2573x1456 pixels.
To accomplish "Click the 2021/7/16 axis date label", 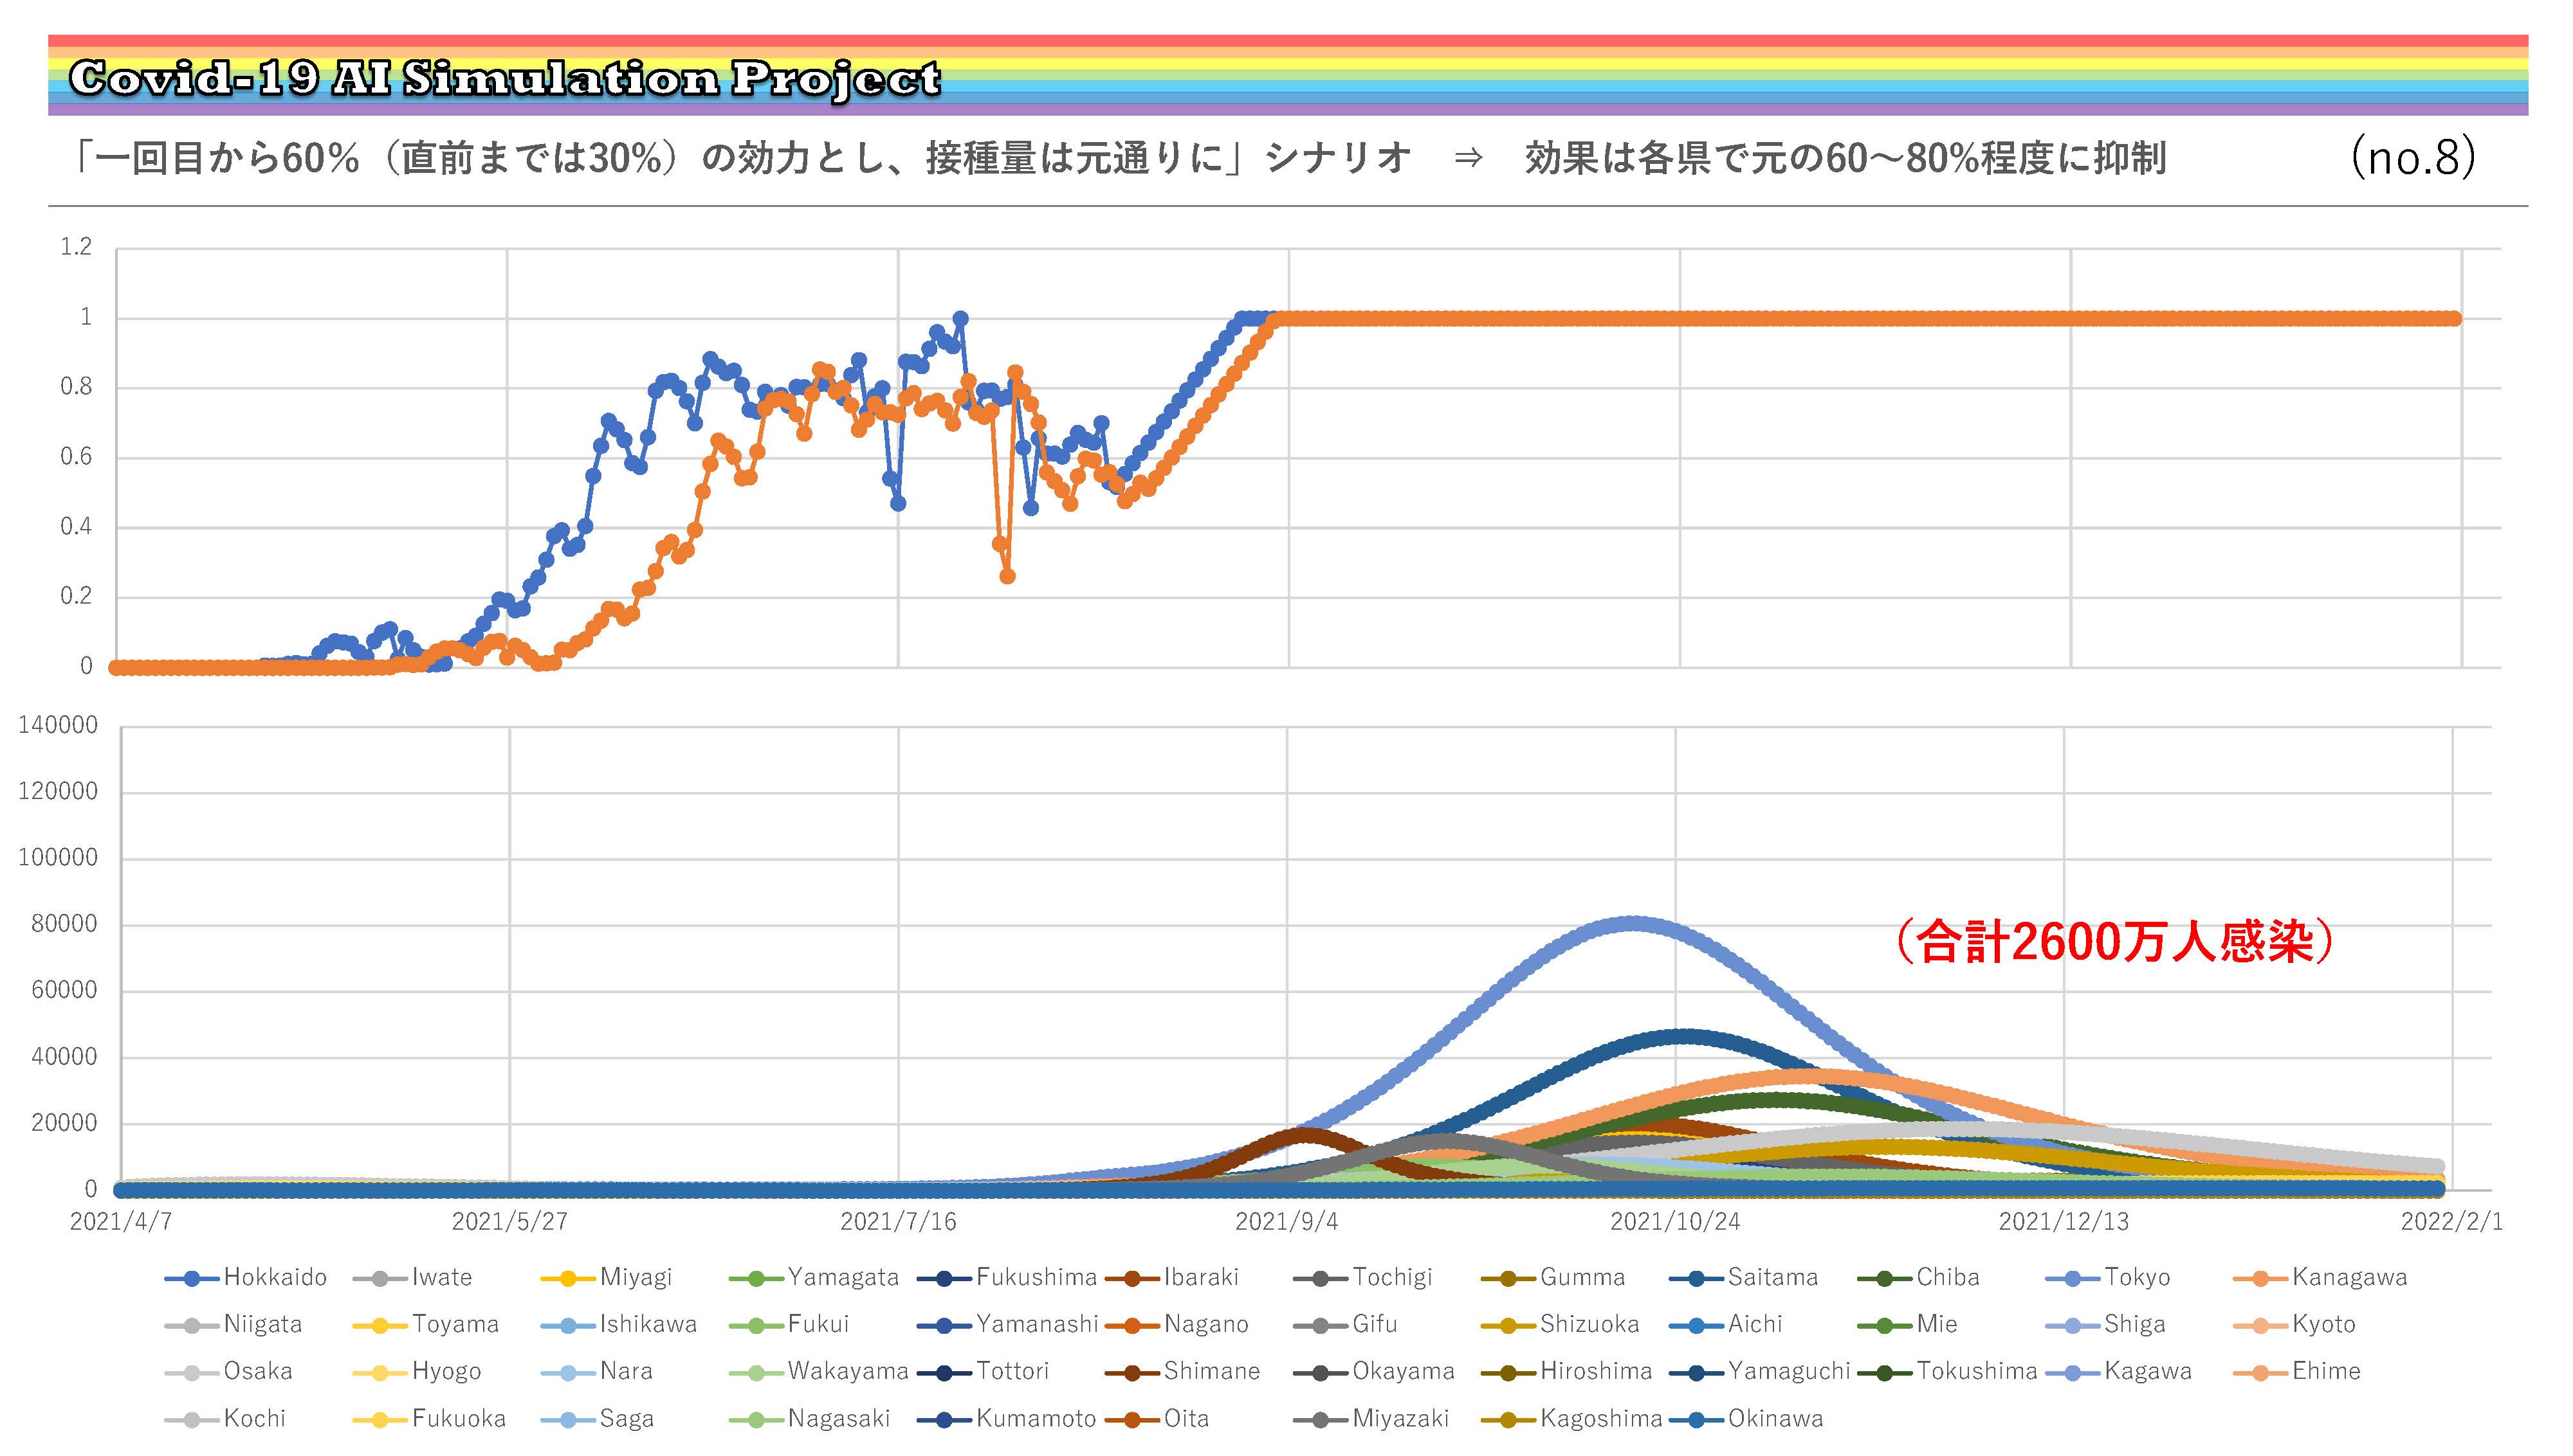I will pyautogui.click(x=899, y=1222).
